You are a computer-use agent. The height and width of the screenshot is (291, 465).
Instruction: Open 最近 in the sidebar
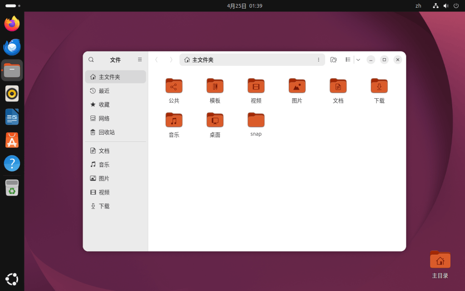point(115,90)
